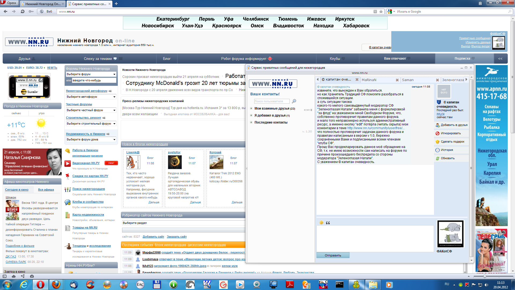This screenshot has width=515, height=290.
Task: Open История (conversation history)
Action: 447,150
